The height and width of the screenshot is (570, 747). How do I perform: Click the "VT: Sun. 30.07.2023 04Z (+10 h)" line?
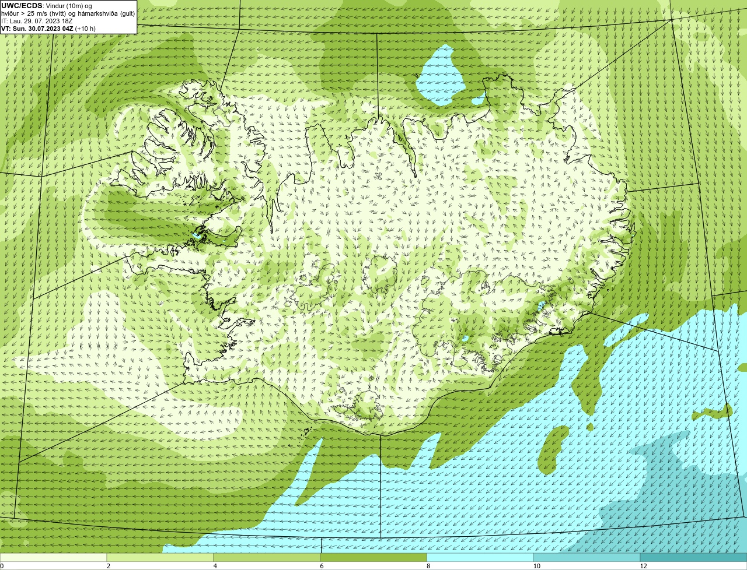click(x=48, y=29)
